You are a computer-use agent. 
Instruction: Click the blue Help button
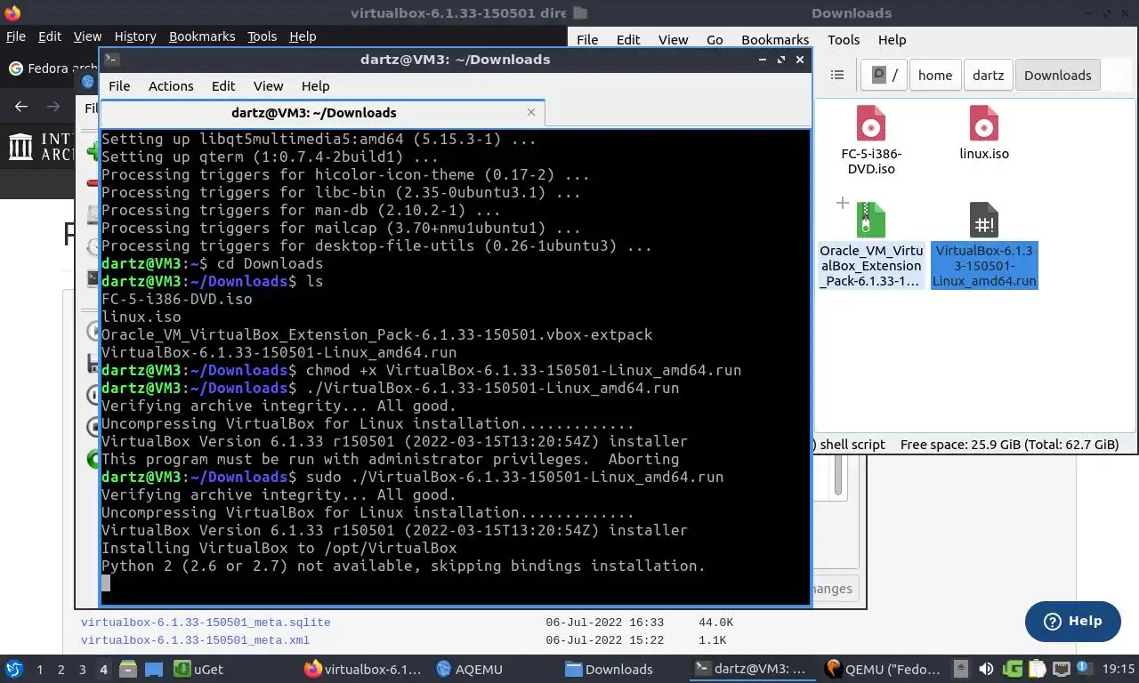tap(1073, 621)
